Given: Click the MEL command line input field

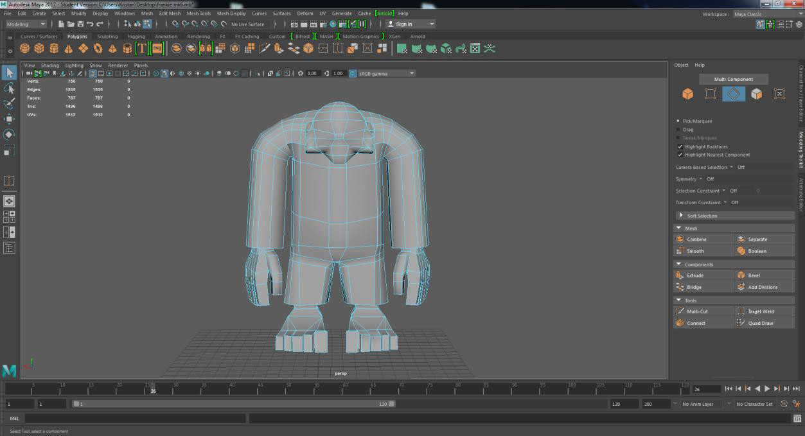Looking at the screenshot, I should point(128,417).
